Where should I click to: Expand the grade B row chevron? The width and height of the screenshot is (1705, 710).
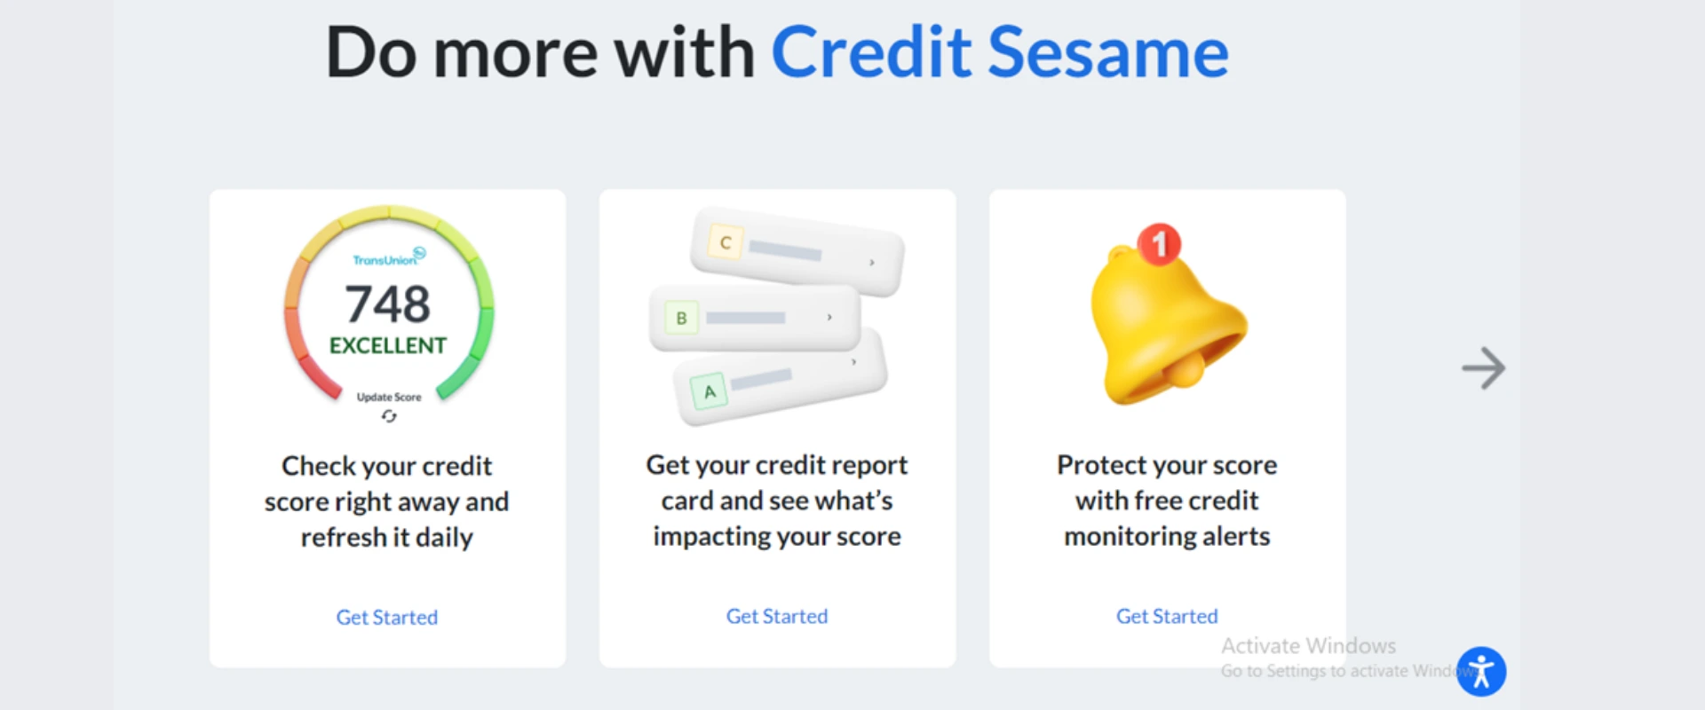(829, 318)
